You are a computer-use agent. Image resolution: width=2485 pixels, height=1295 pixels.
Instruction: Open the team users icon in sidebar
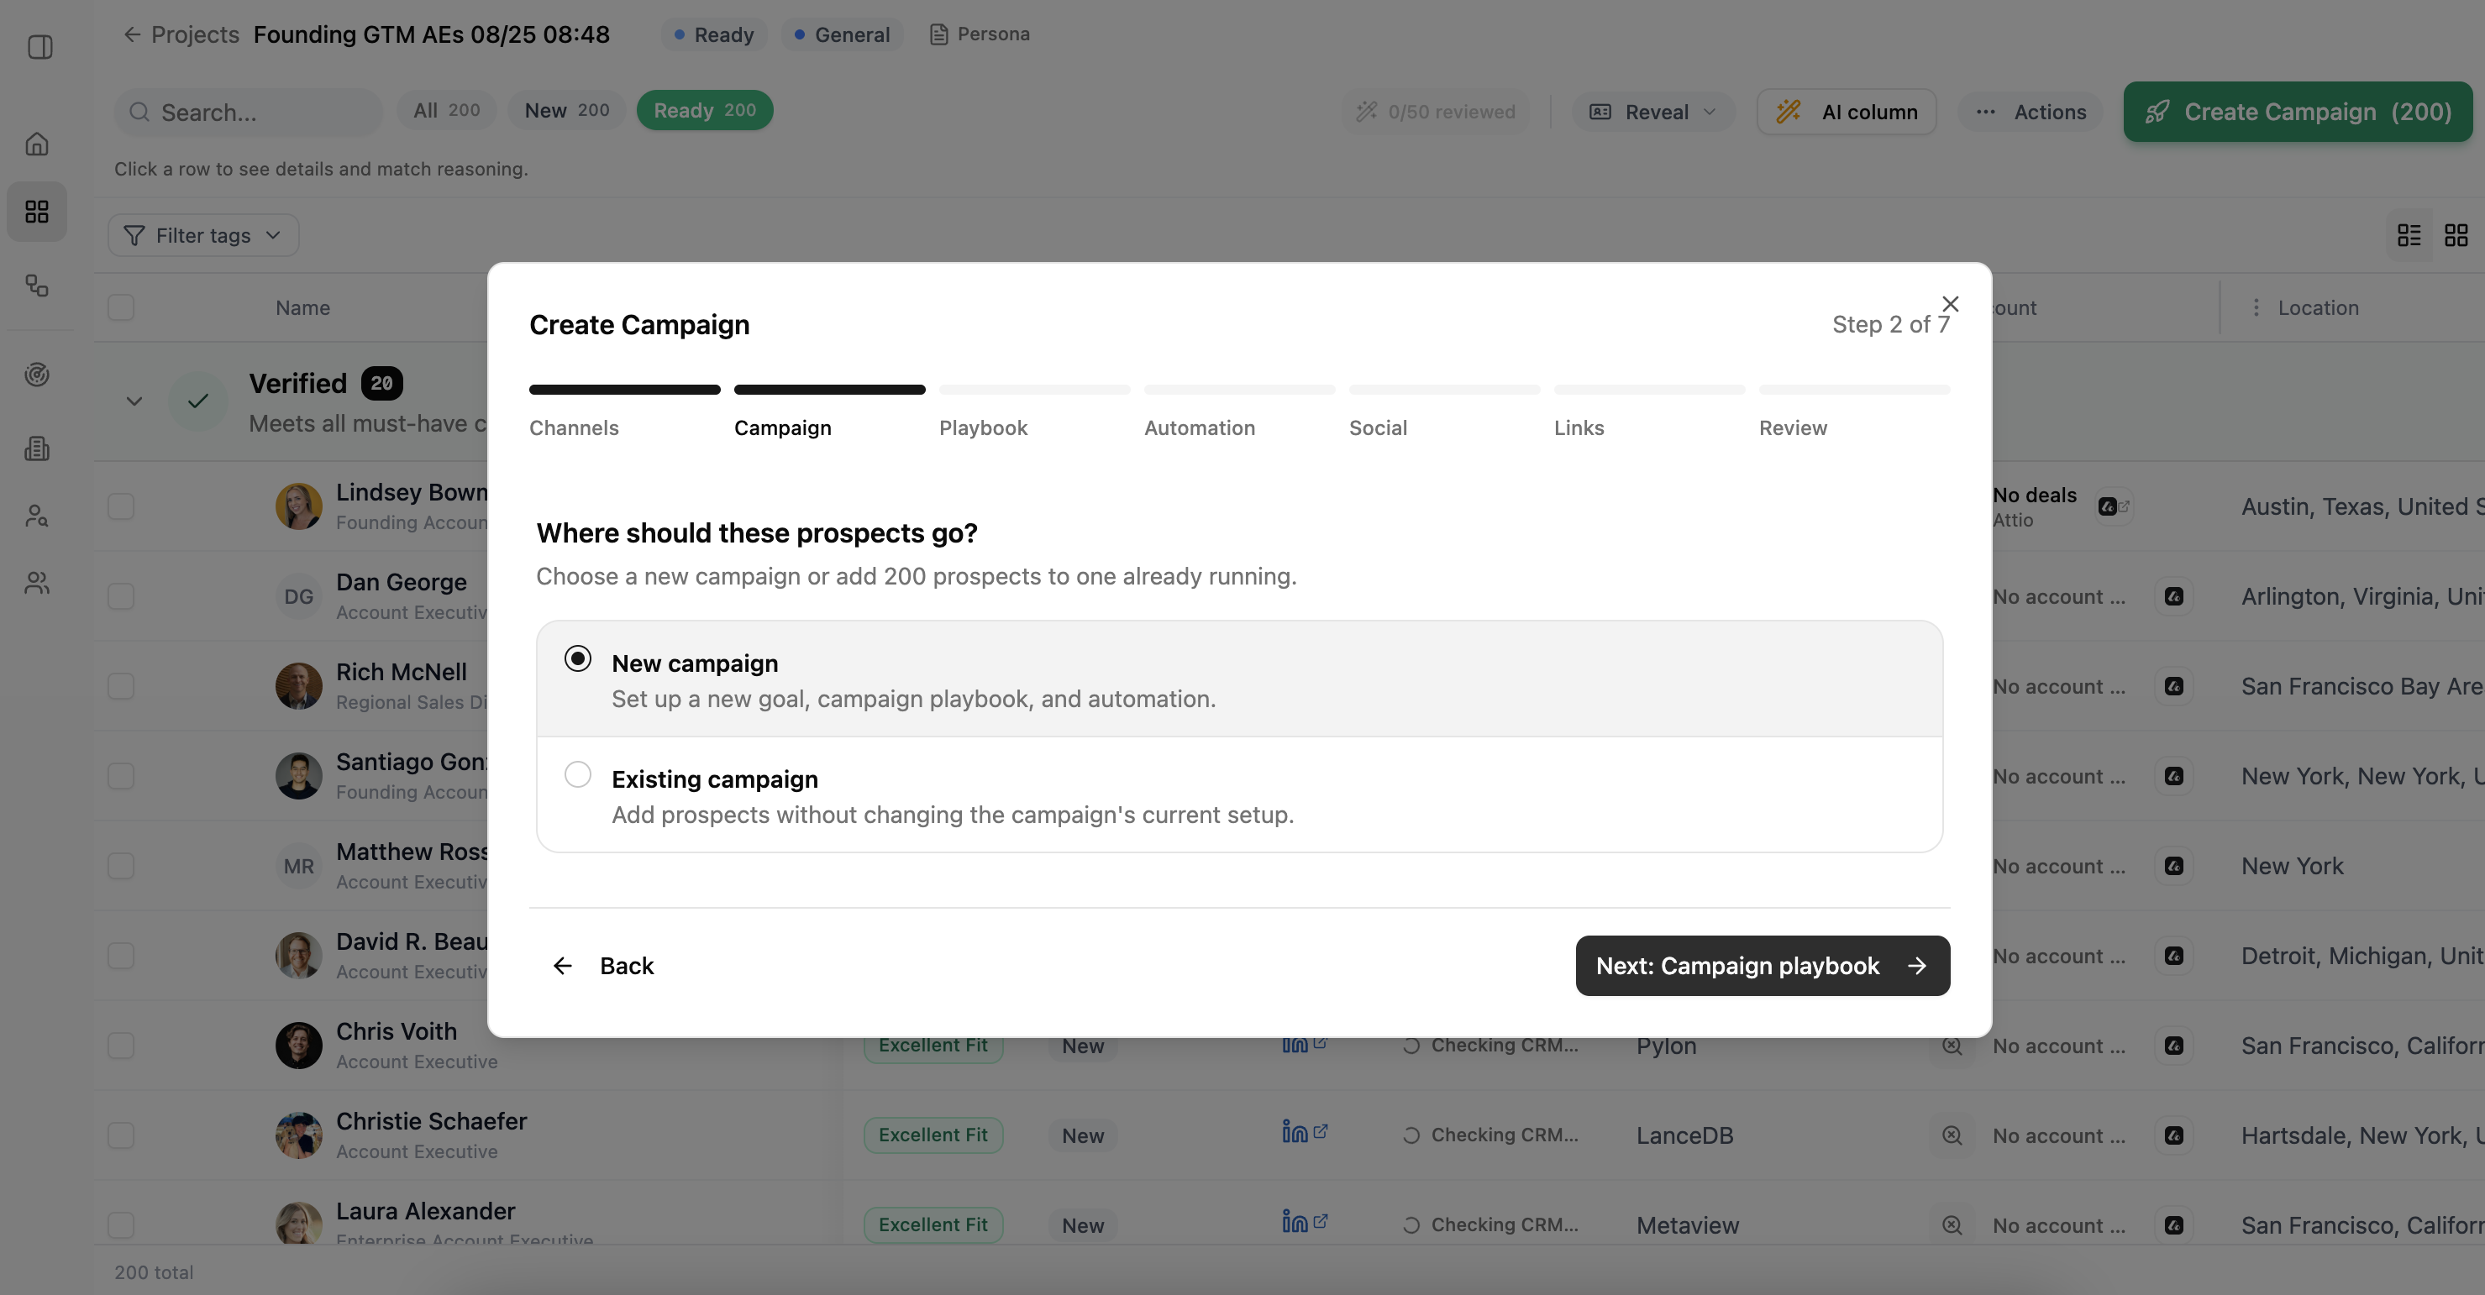[37, 582]
